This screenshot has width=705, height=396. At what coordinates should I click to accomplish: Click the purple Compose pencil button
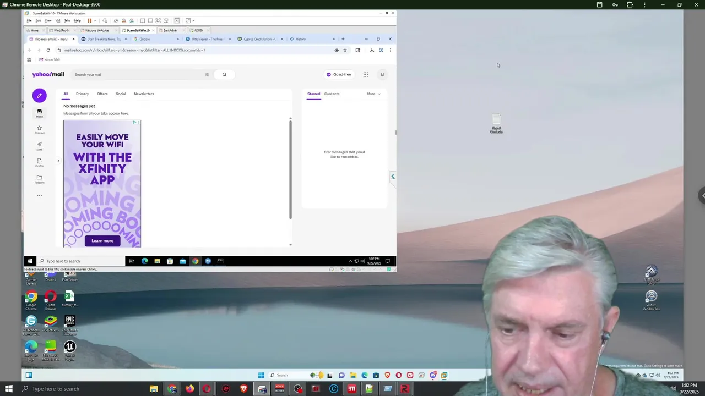(39, 96)
